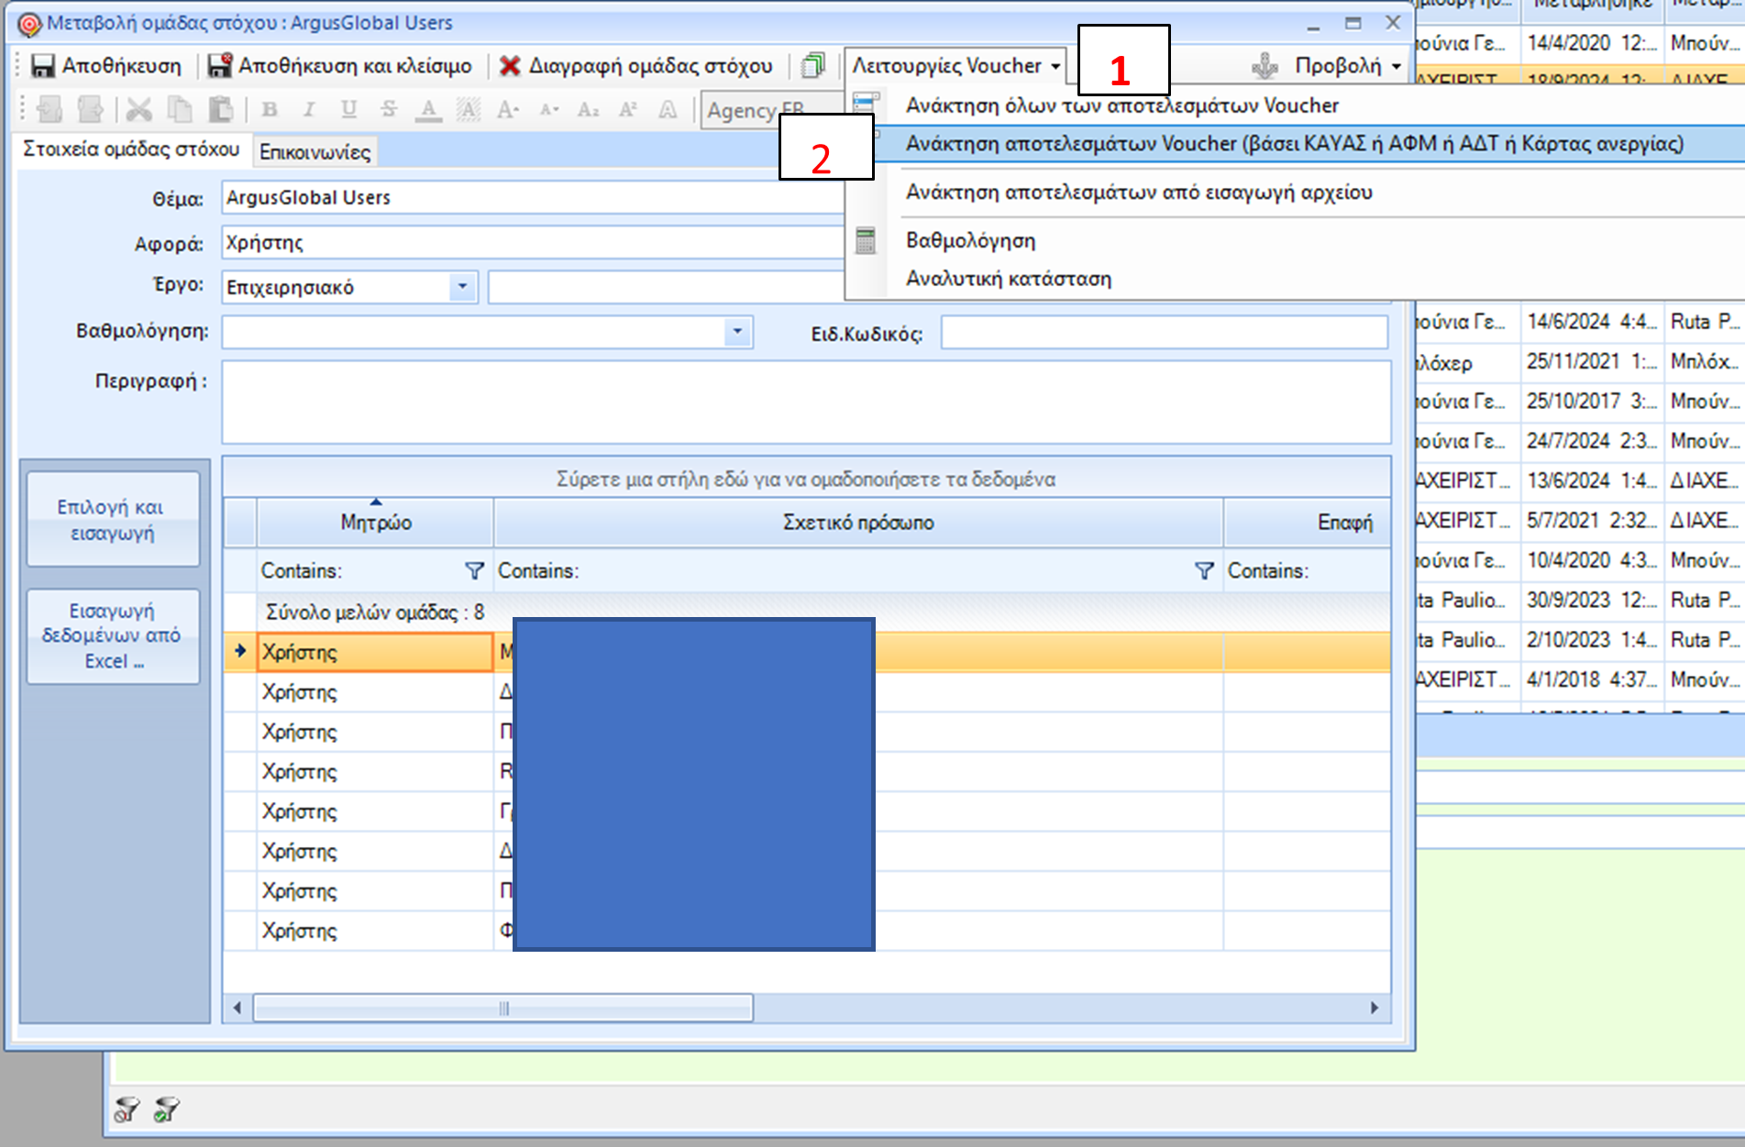This screenshot has height=1147, width=1745.
Task: Click the Αφορά field containing Χρήστης
Action: click(x=533, y=243)
